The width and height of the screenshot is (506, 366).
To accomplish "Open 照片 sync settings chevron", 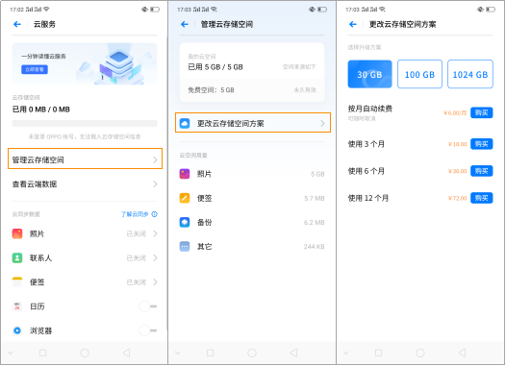I will pos(155,233).
